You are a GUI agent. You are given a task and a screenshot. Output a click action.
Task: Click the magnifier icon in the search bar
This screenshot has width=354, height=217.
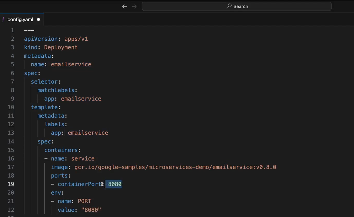tap(229, 6)
